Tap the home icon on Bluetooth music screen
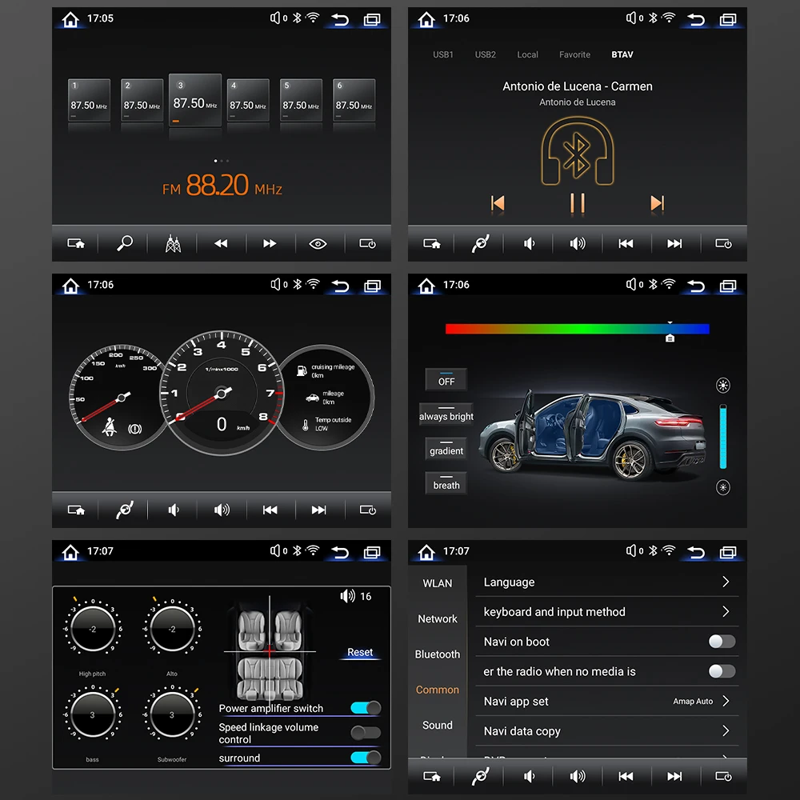 click(x=426, y=19)
